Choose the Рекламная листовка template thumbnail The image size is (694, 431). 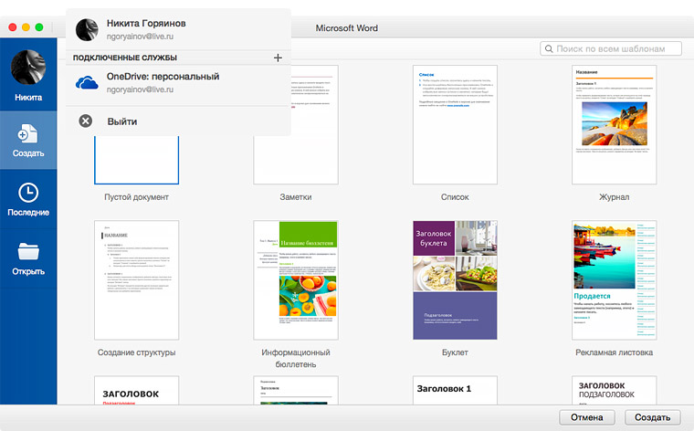tap(615, 280)
